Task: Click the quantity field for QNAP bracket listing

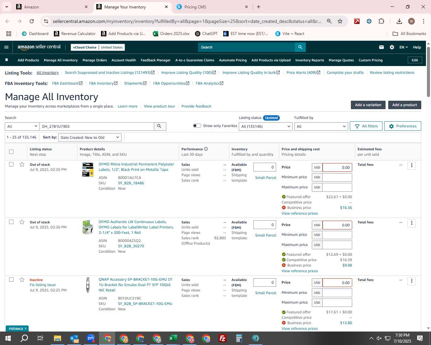Action: click(x=265, y=282)
